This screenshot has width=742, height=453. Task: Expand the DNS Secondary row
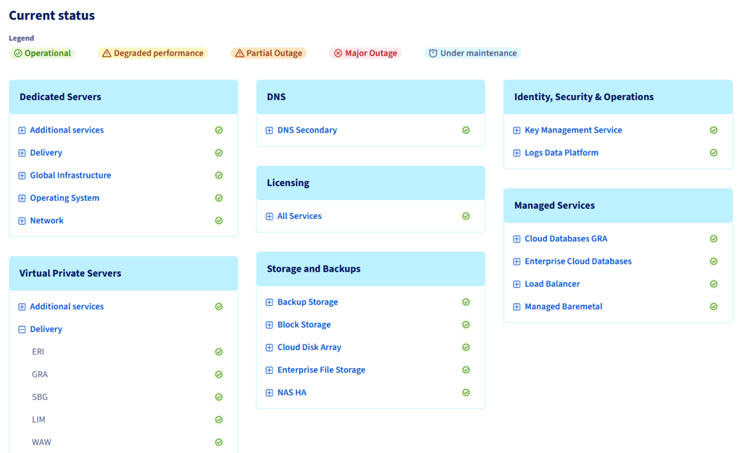click(x=270, y=130)
